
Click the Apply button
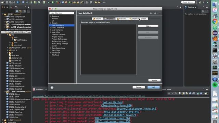[154, 80]
